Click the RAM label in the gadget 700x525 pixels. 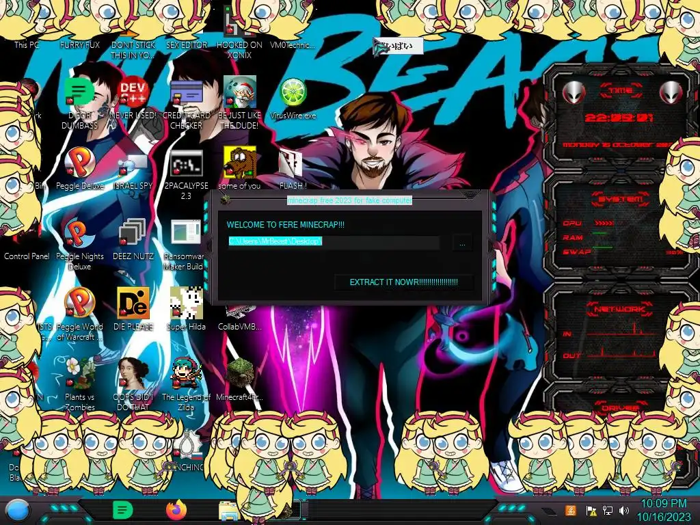tap(573, 237)
